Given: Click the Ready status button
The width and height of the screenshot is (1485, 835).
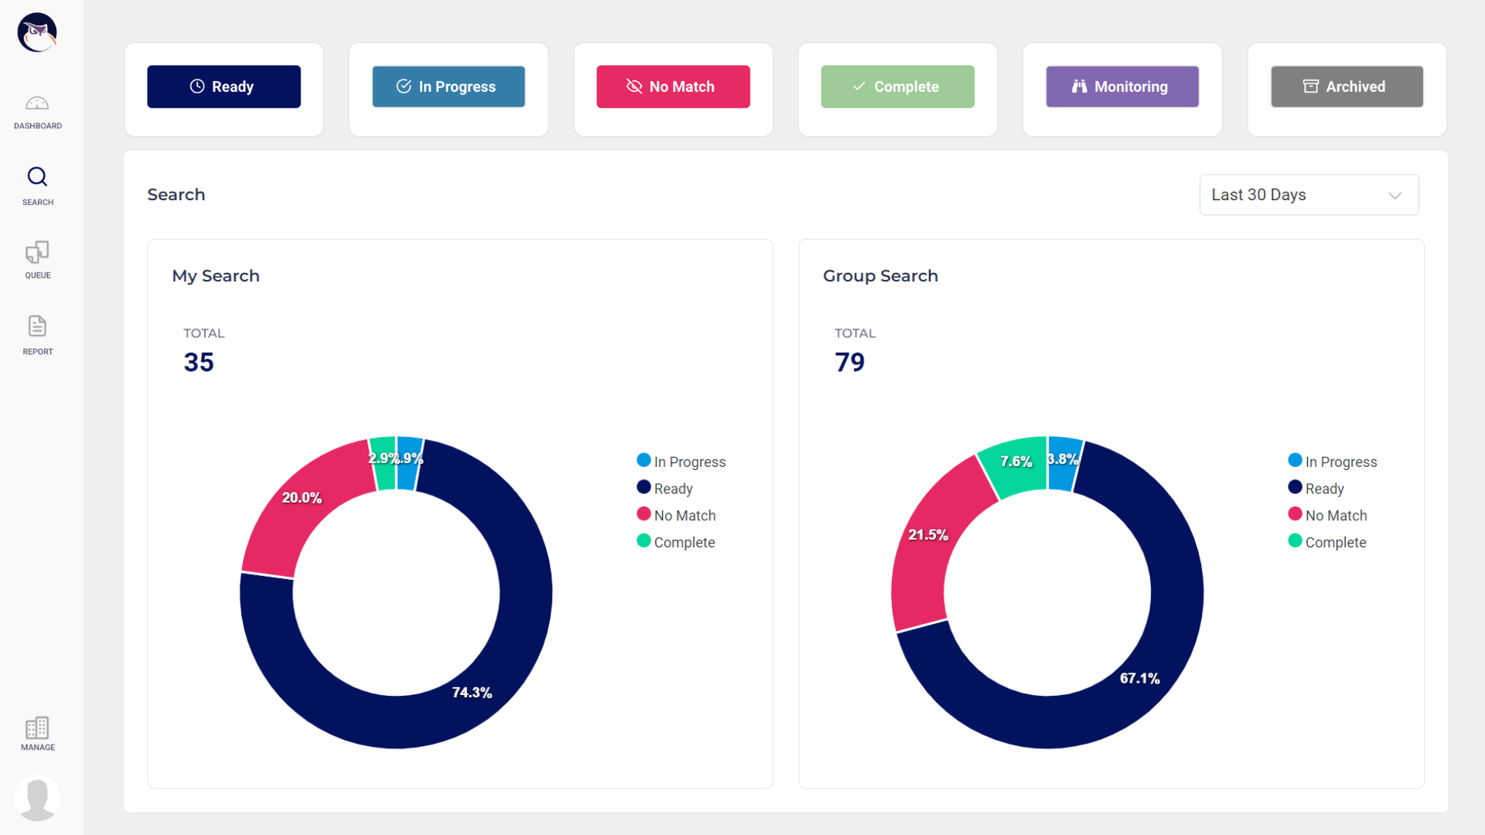Looking at the screenshot, I should click(224, 87).
